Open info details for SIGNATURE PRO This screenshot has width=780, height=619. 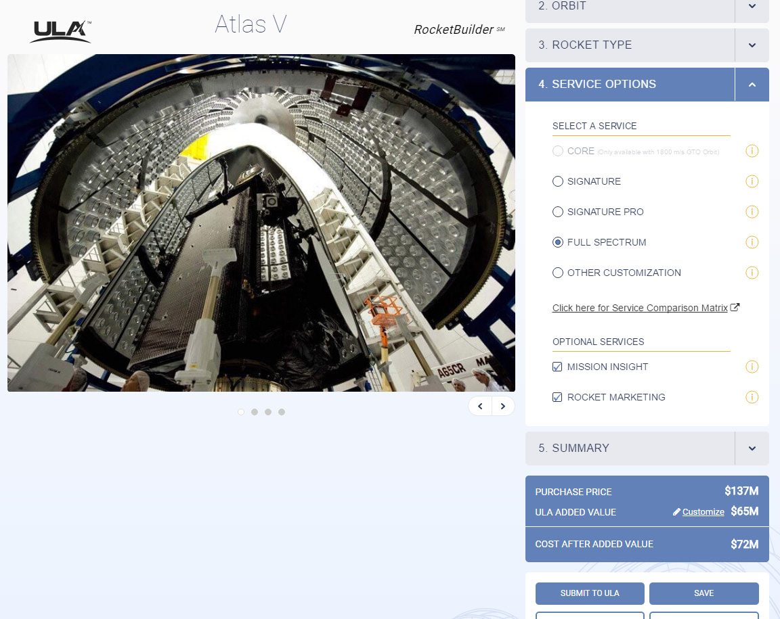point(752,212)
